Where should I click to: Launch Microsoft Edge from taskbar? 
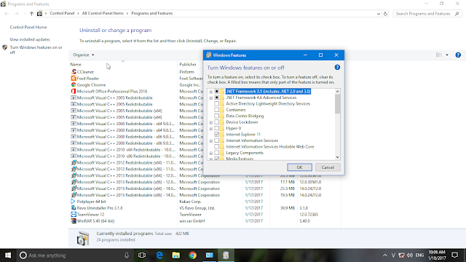point(159,255)
